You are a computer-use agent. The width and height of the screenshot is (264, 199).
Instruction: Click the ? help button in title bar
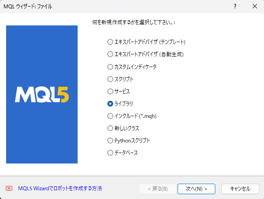tap(235, 7)
